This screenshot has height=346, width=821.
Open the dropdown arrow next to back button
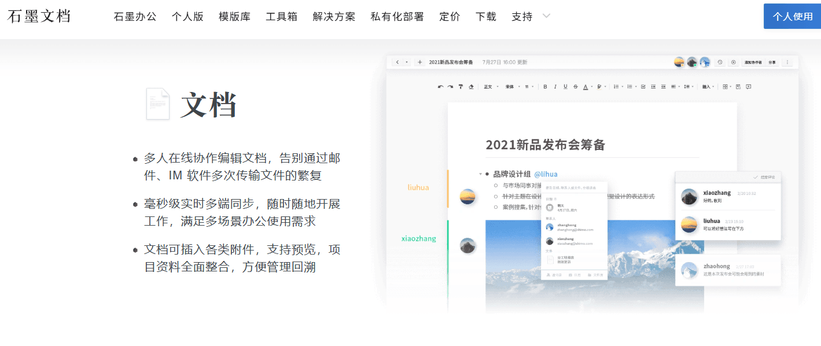click(x=406, y=62)
